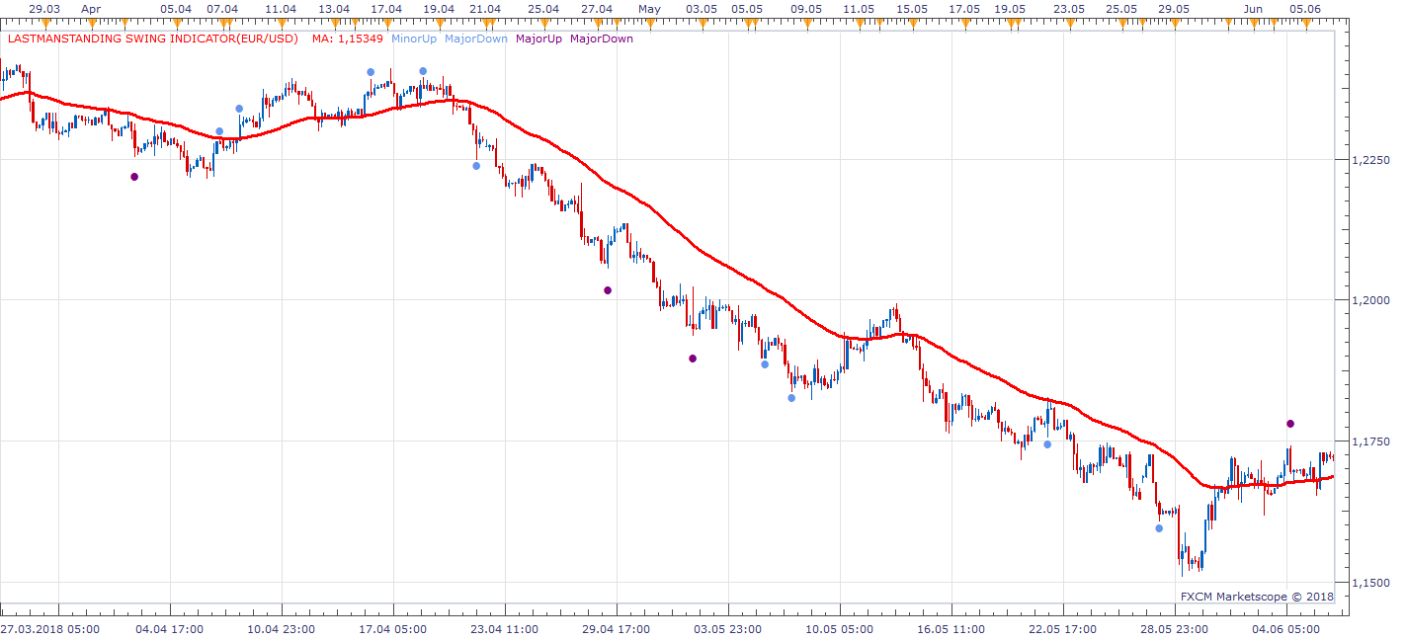Screen dimensions: 1406x641
Task: Click the 16.05 11:00 bottom time label
Action: [x=951, y=628]
